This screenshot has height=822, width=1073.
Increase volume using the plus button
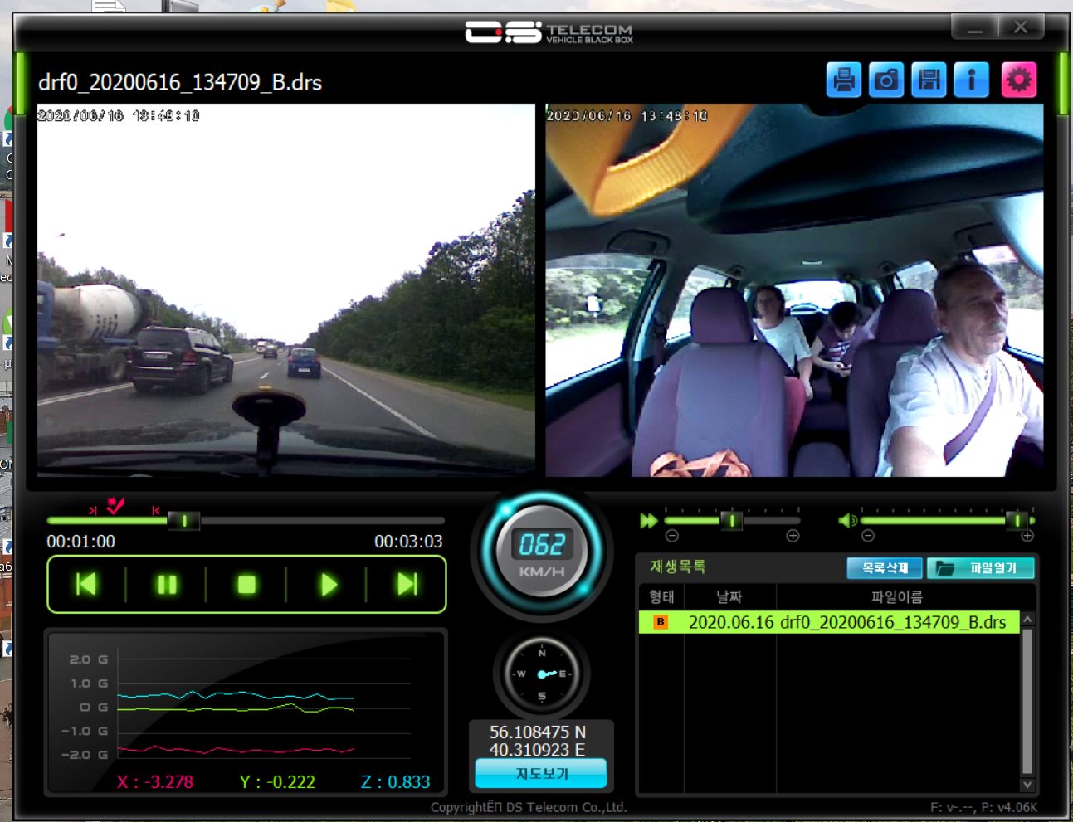click(1027, 536)
